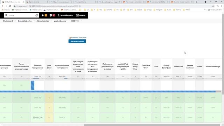Click the 36min 29s stage duration cell
Image resolution: width=224 pixels, height=126 pixels.
click(37, 118)
